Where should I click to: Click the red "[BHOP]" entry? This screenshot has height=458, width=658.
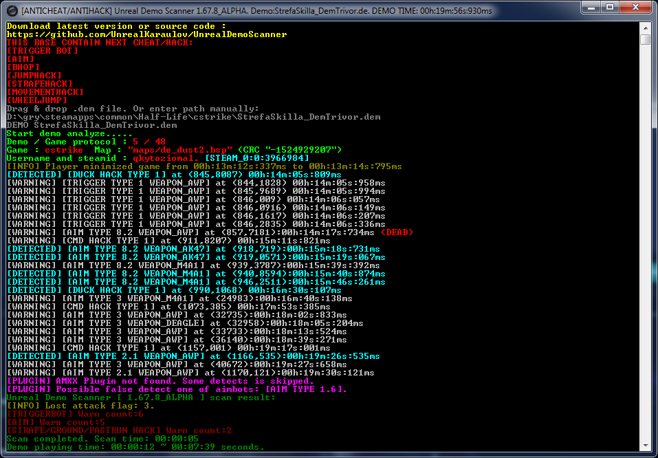click(23, 67)
